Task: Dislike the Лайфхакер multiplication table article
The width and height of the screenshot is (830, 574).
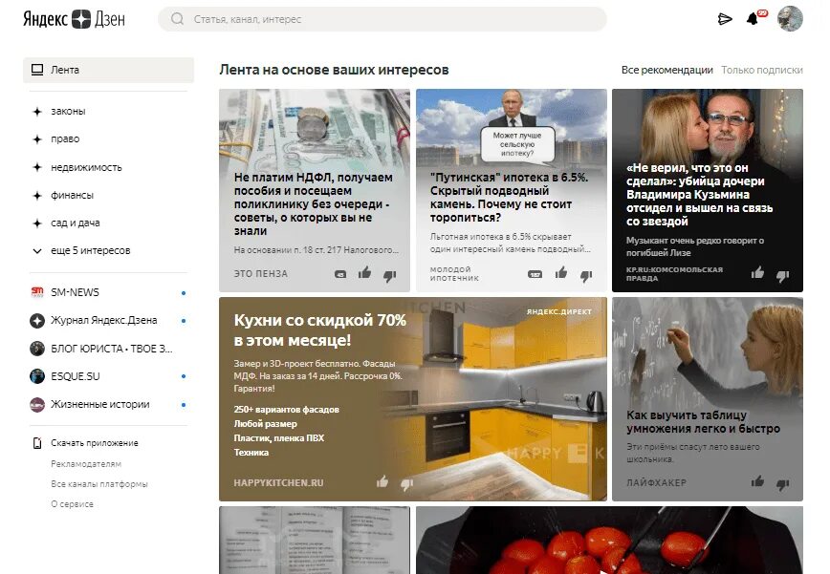Action: pos(782,483)
